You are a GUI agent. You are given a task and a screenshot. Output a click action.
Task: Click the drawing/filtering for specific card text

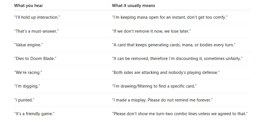(154, 86)
